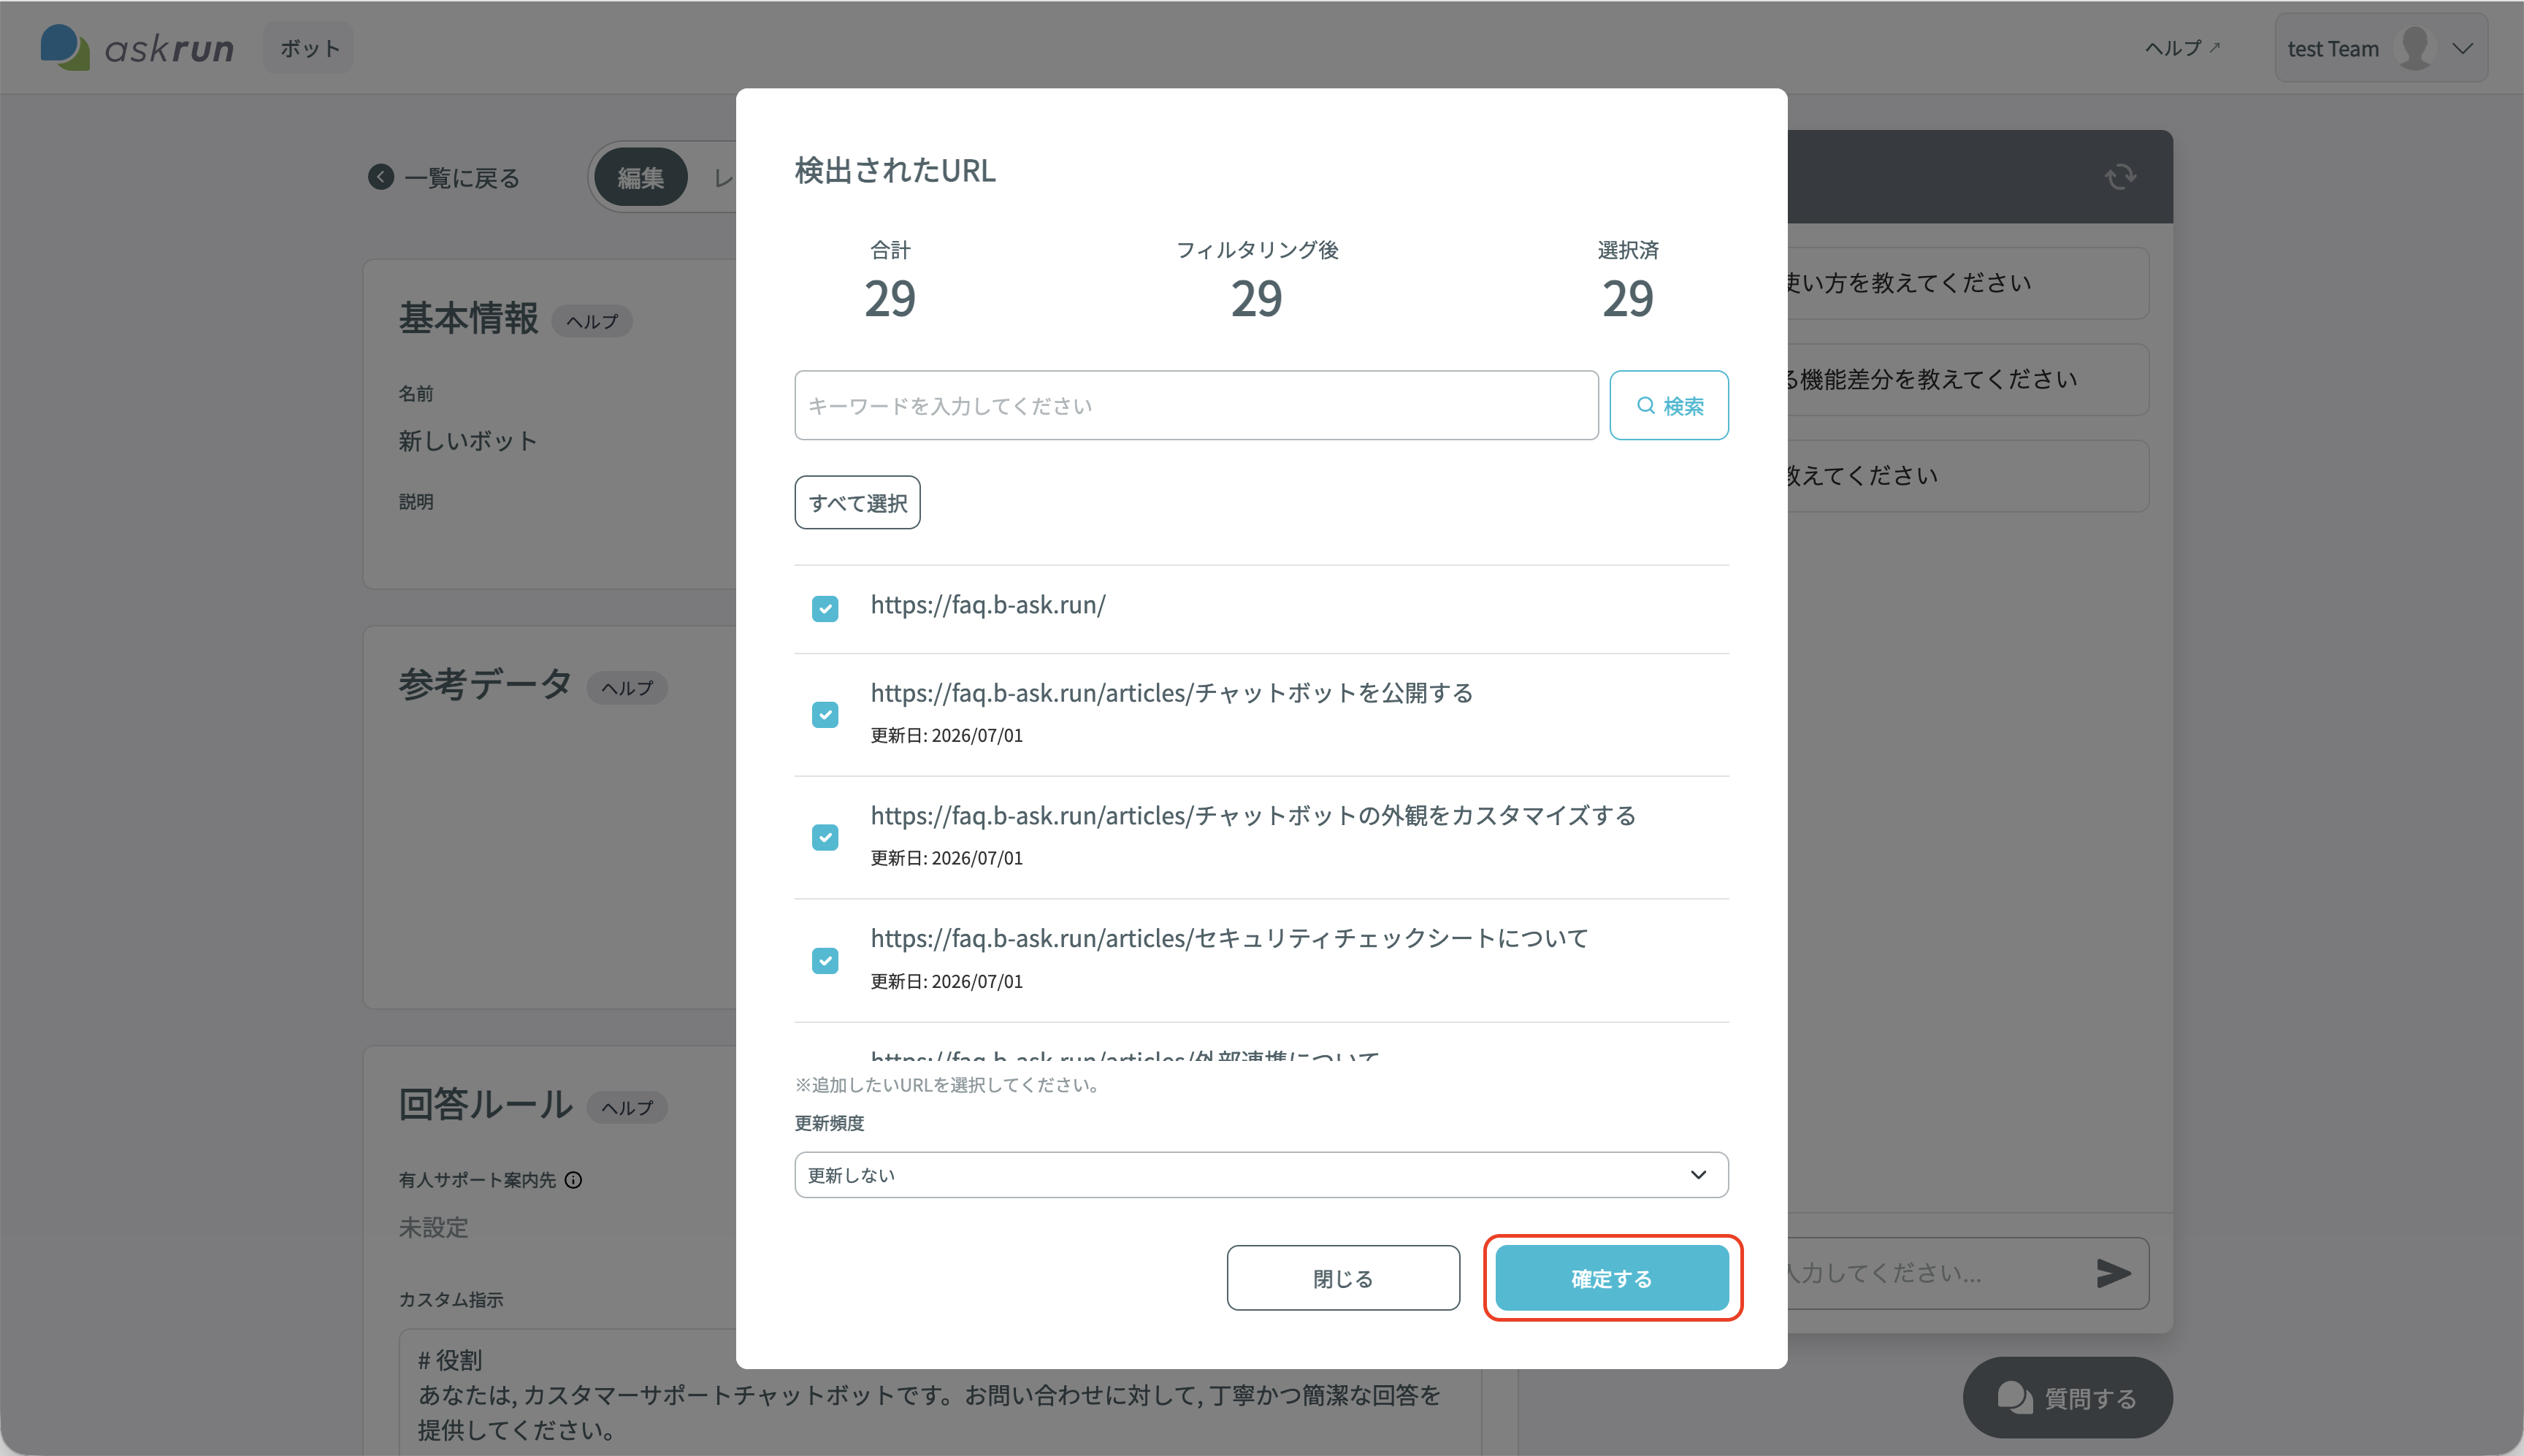
Task: Uncheck the セキュリティチェックシートについて URL checkbox
Action: point(825,960)
